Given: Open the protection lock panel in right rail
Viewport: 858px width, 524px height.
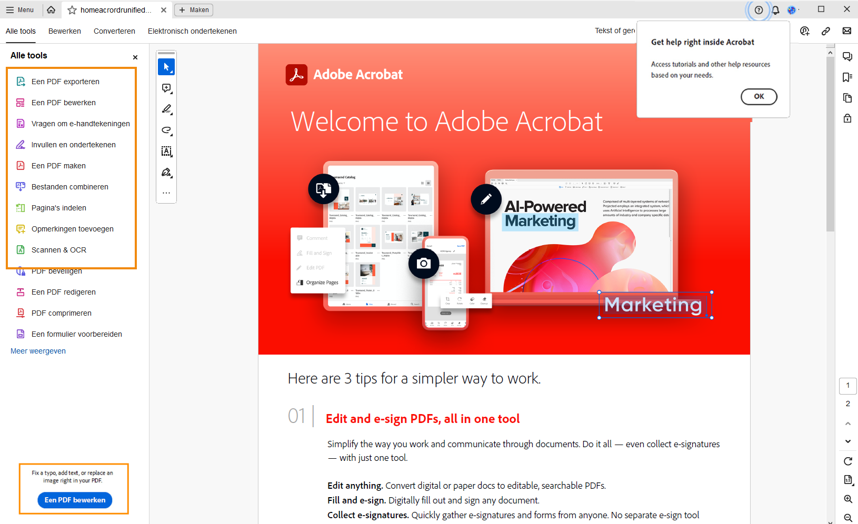Looking at the screenshot, I should point(847,118).
